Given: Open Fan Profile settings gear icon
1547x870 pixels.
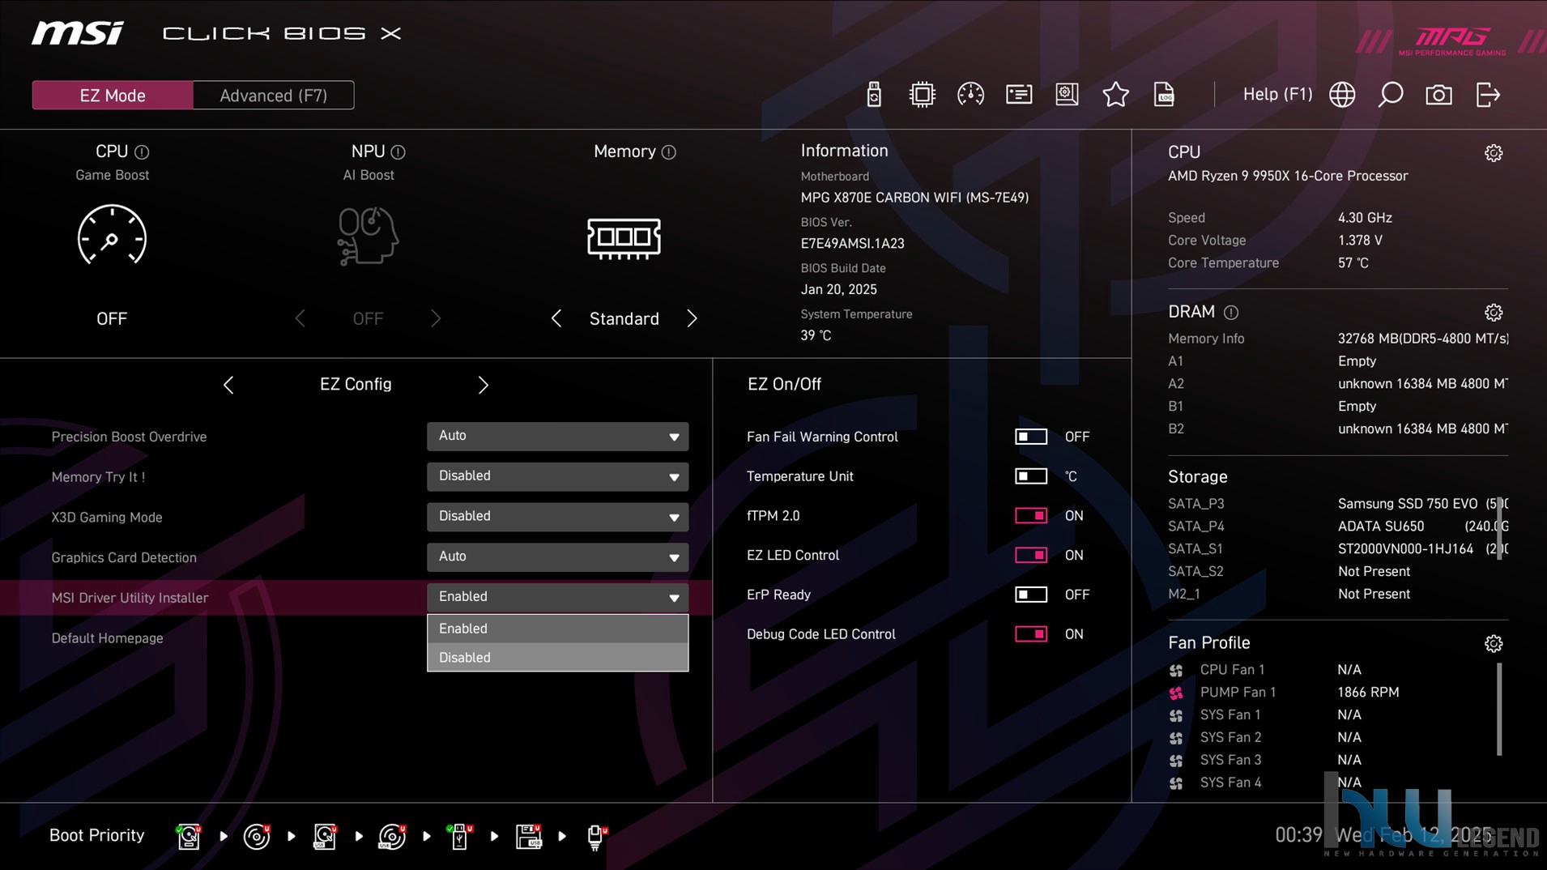Looking at the screenshot, I should pyautogui.click(x=1494, y=644).
